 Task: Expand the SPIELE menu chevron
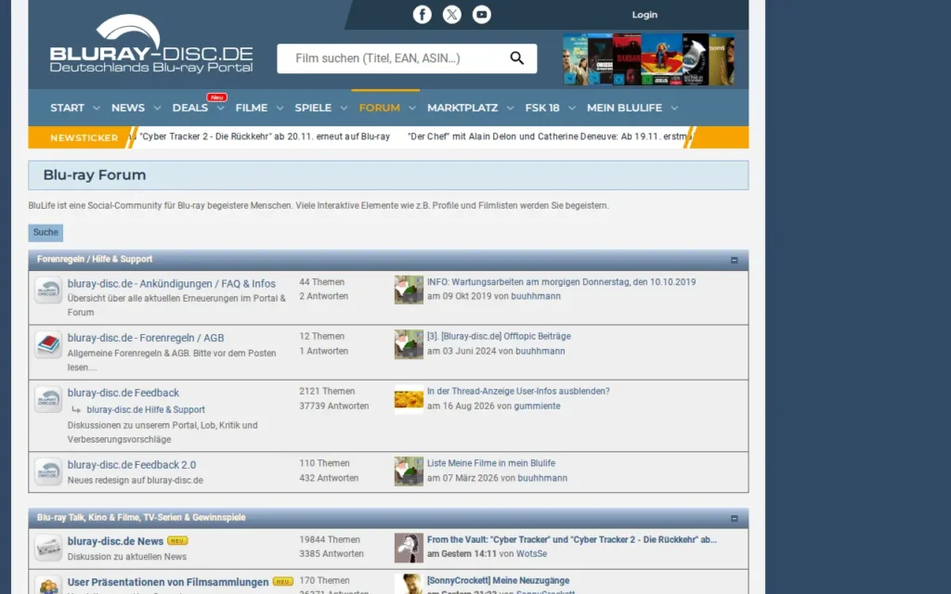344,108
